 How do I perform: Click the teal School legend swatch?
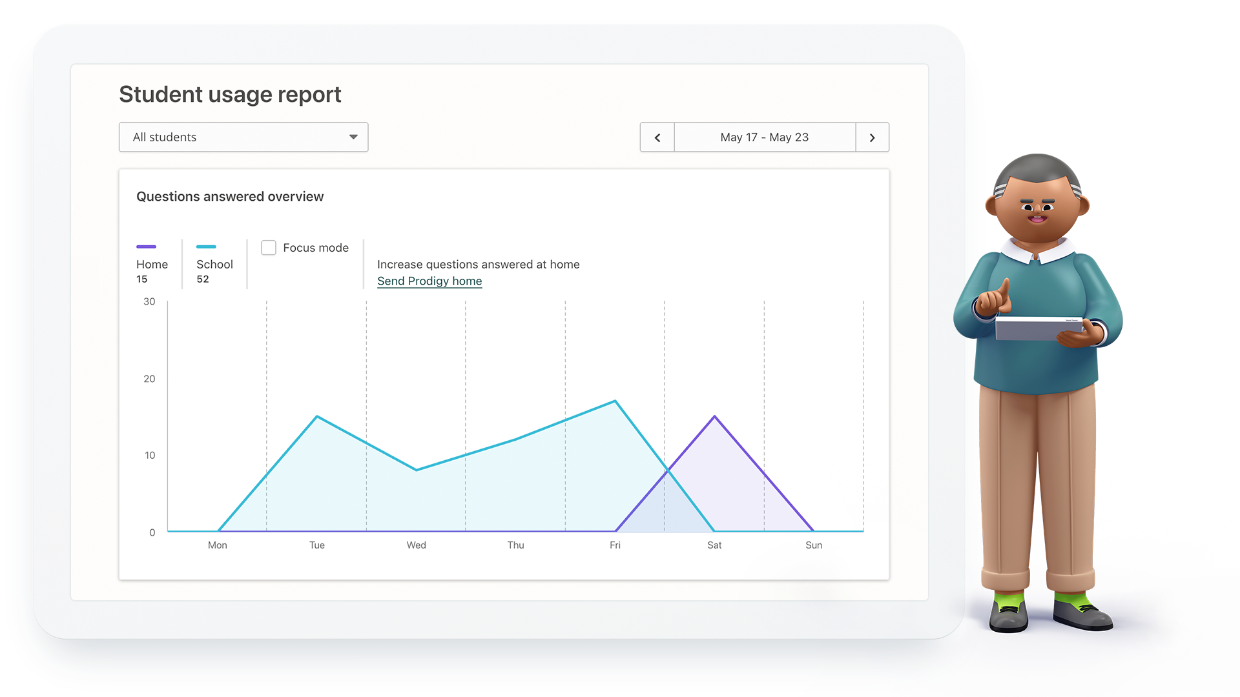[x=206, y=247]
